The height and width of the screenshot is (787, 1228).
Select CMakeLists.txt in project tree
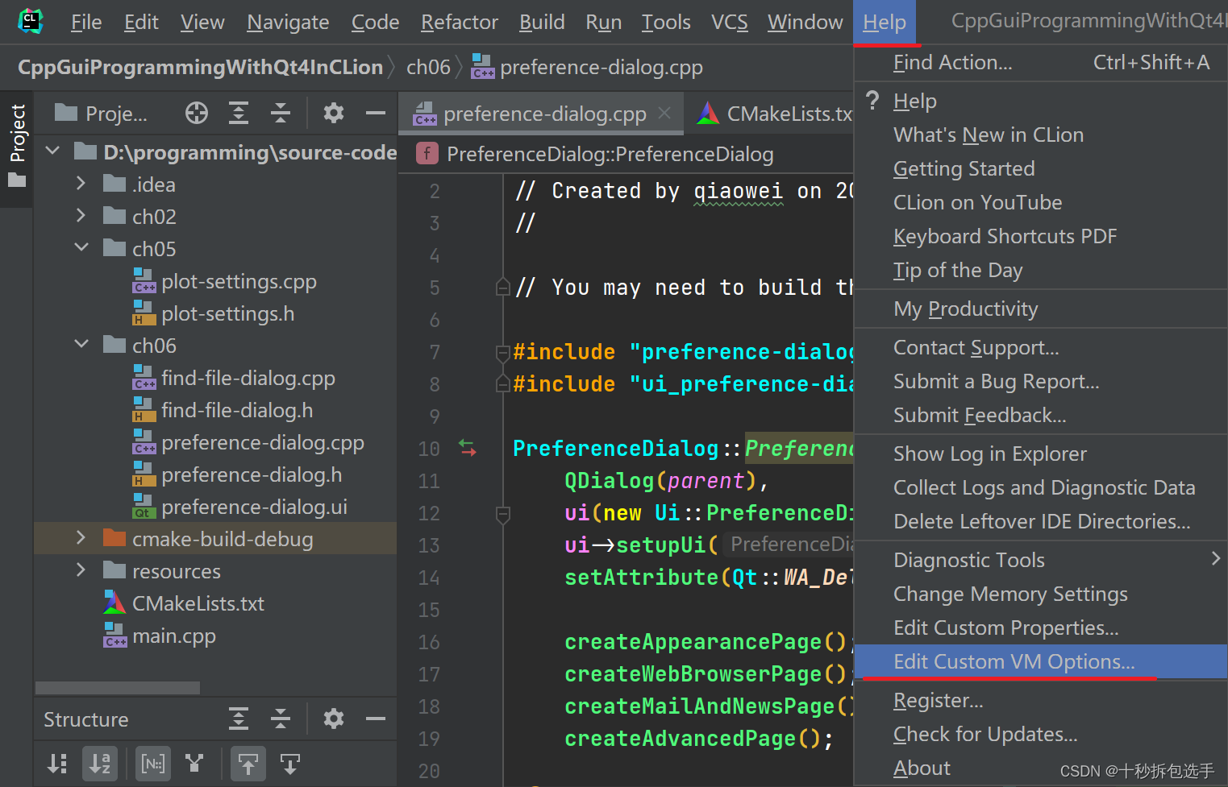[198, 603]
